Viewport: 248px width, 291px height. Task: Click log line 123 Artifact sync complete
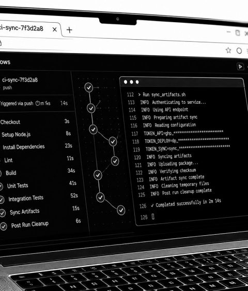coord(171,178)
